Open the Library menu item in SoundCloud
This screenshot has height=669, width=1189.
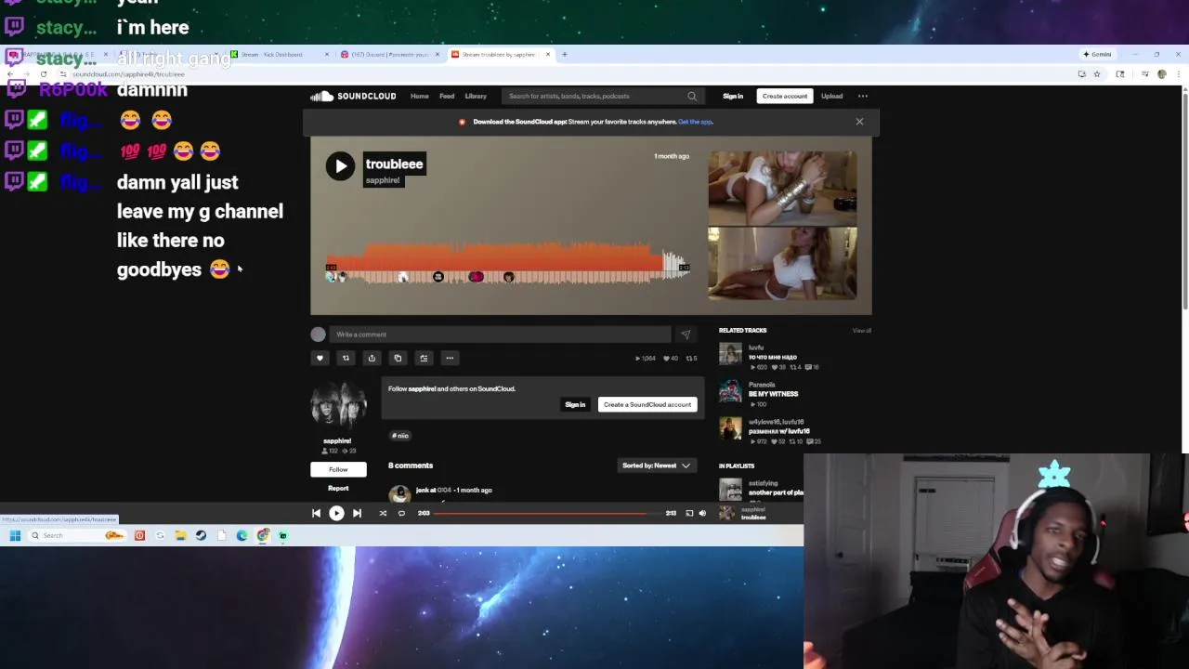tap(476, 96)
